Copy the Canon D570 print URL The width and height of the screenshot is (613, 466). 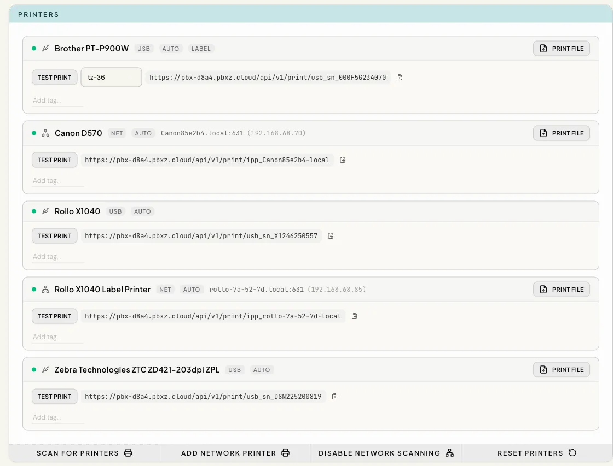pos(343,160)
